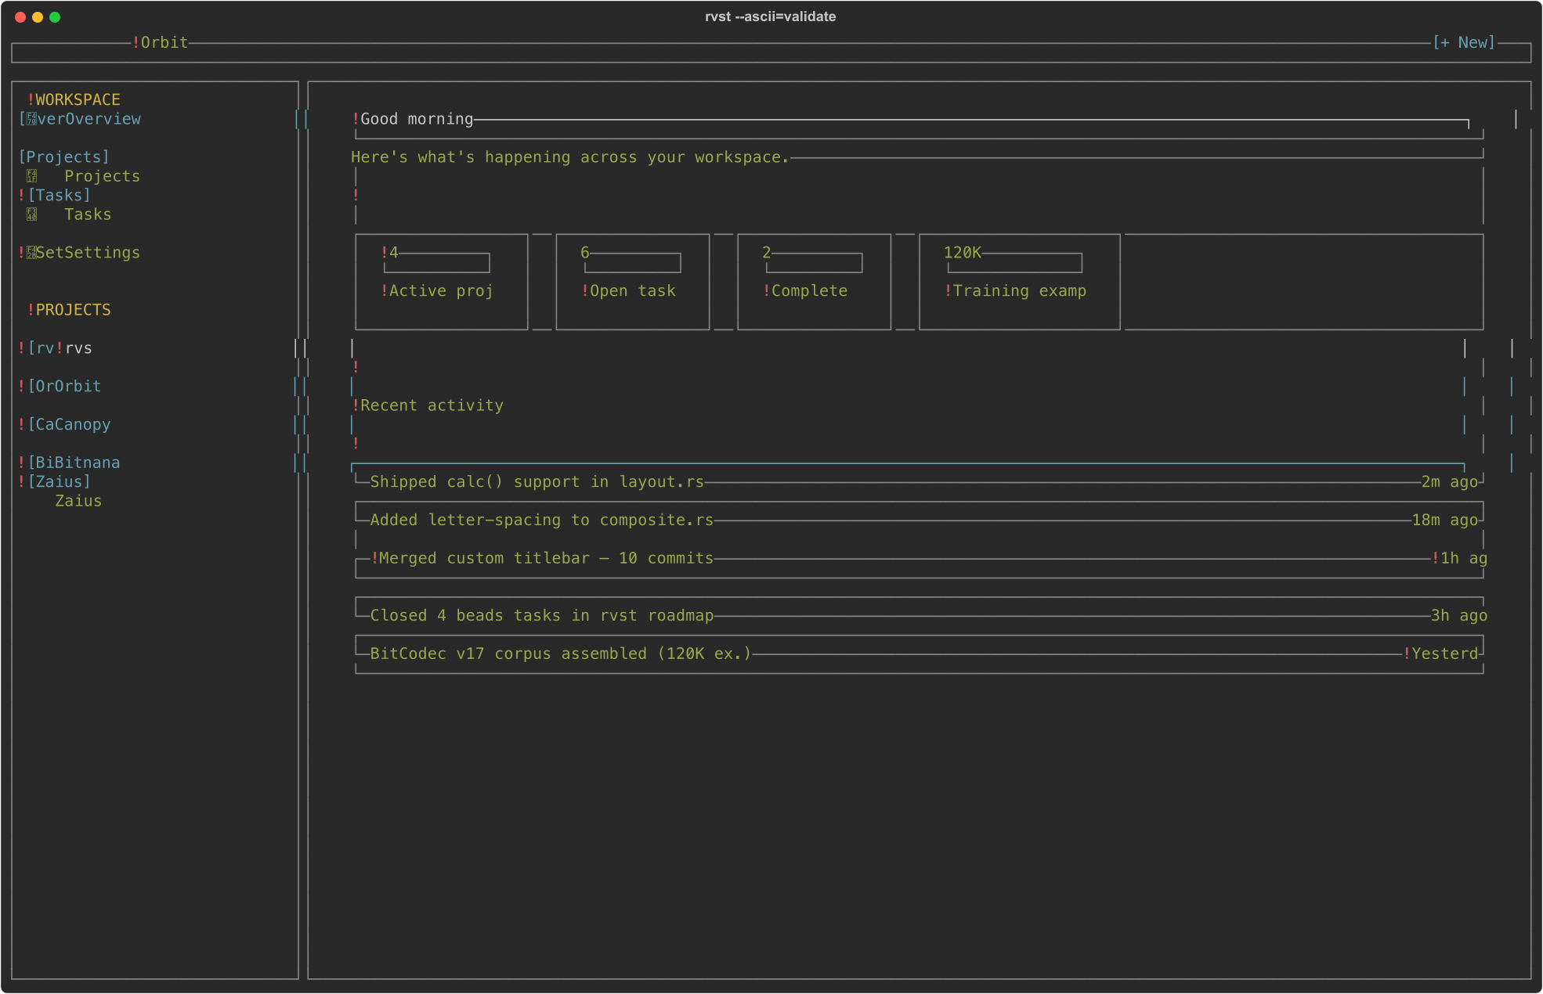The width and height of the screenshot is (1543, 994).
Task: Click the WORKSPACE section header
Action: click(78, 100)
